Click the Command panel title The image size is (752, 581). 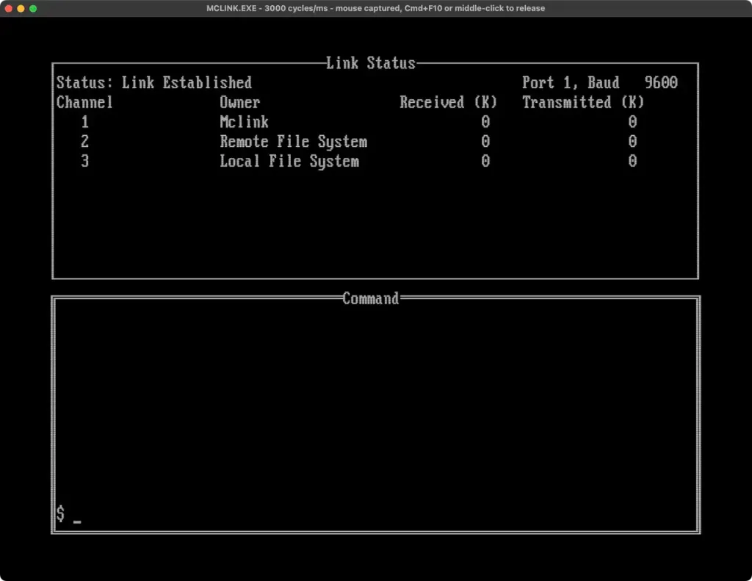tap(370, 299)
